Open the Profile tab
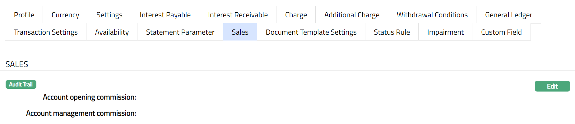The height and width of the screenshot is (124, 575). pyautogui.click(x=24, y=15)
